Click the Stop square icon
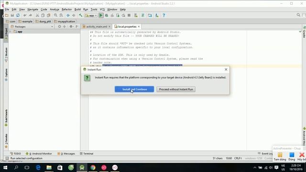306x172 pixels. [x=129, y=15]
